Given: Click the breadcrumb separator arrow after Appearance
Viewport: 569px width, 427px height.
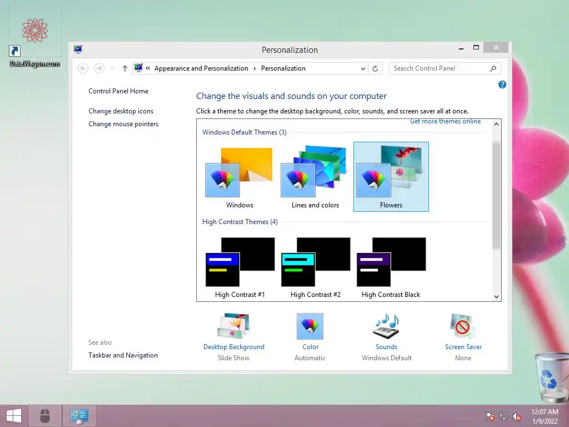Looking at the screenshot, I should (x=254, y=68).
